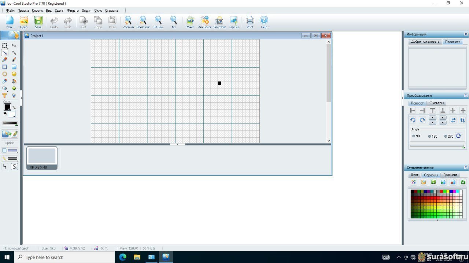Start the Capture tool
Image resolution: width=469 pixels, height=263 pixels.
click(x=234, y=22)
